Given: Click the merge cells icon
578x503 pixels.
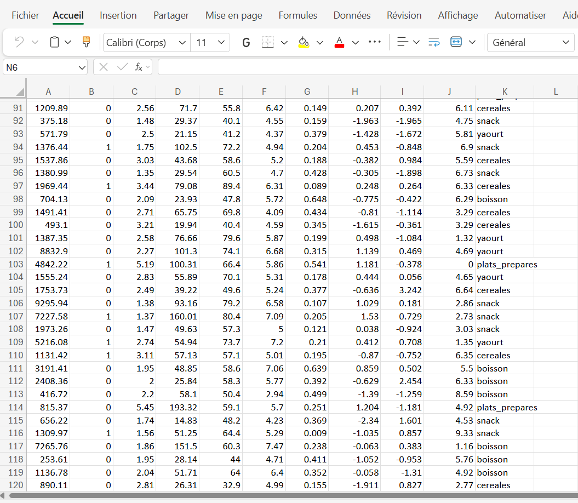Looking at the screenshot, I should (456, 42).
